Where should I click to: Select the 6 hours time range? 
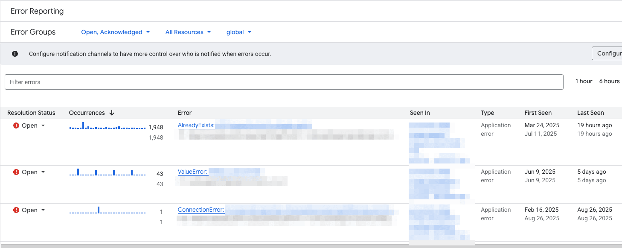pyautogui.click(x=609, y=81)
